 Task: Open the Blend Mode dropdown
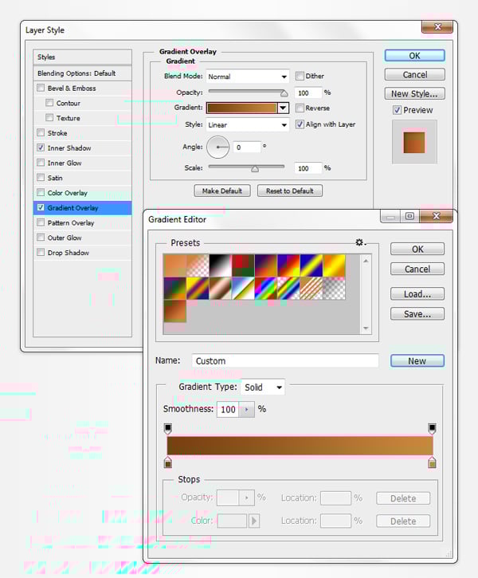tap(247, 77)
